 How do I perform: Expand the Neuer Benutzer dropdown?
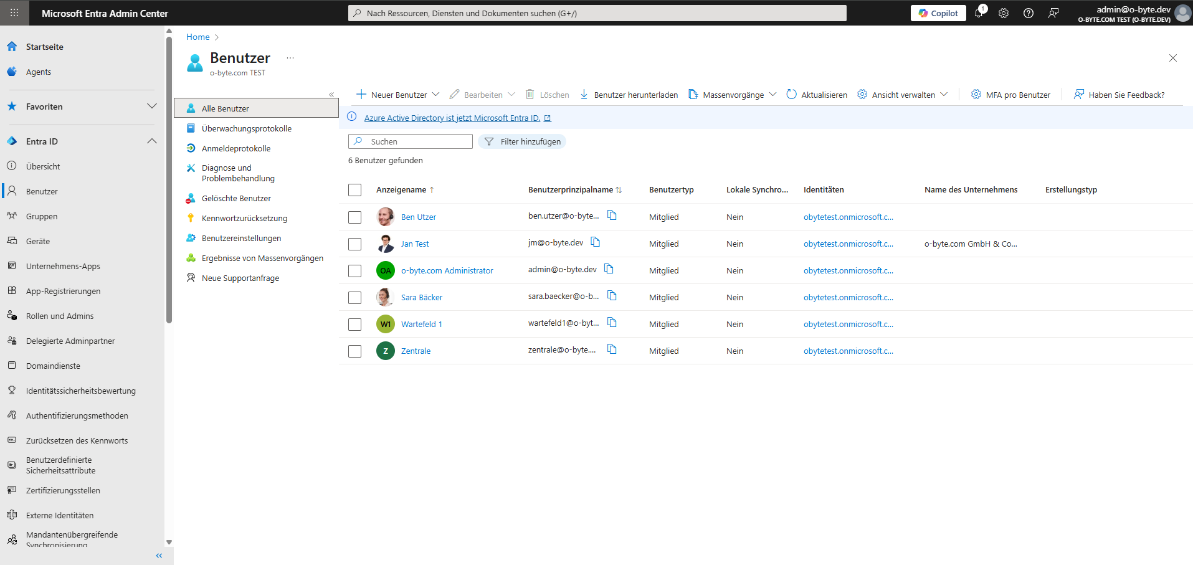click(435, 95)
